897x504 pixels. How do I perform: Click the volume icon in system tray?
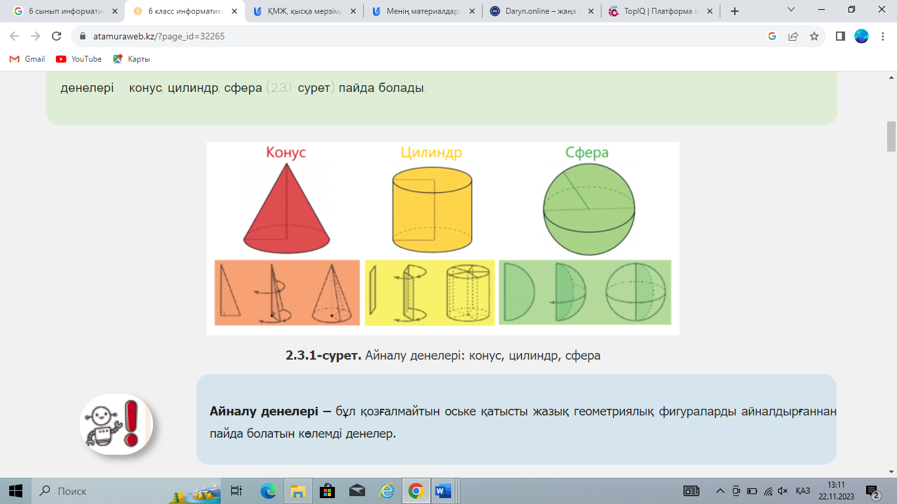click(783, 491)
